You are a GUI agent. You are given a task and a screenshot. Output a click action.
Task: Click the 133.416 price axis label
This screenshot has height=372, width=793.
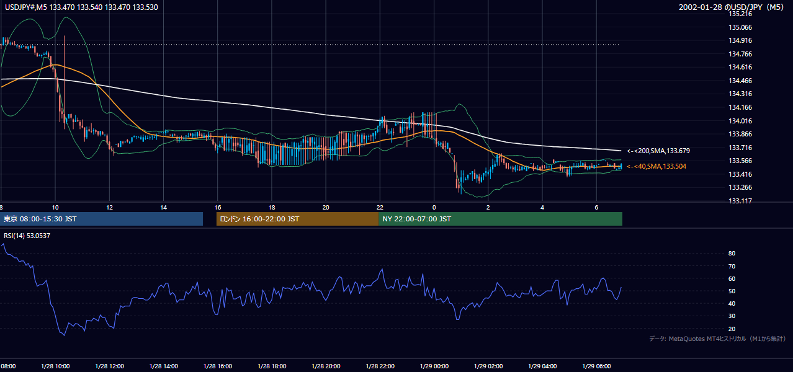pos(740,174)
